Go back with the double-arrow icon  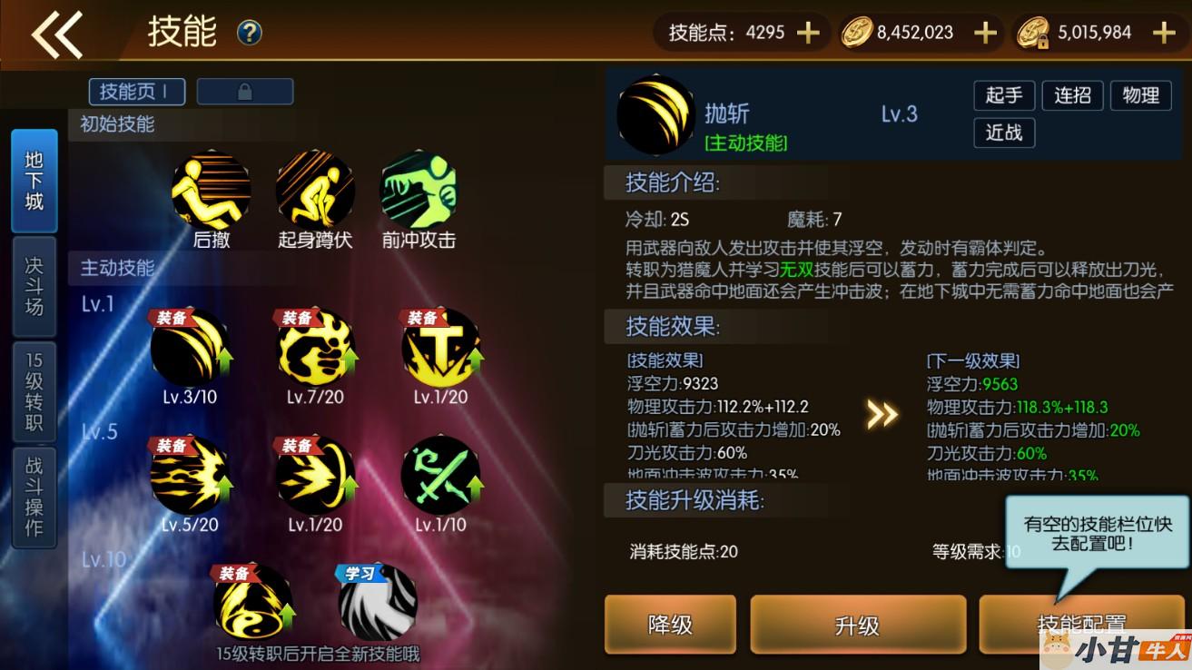[x=57, y=34]
